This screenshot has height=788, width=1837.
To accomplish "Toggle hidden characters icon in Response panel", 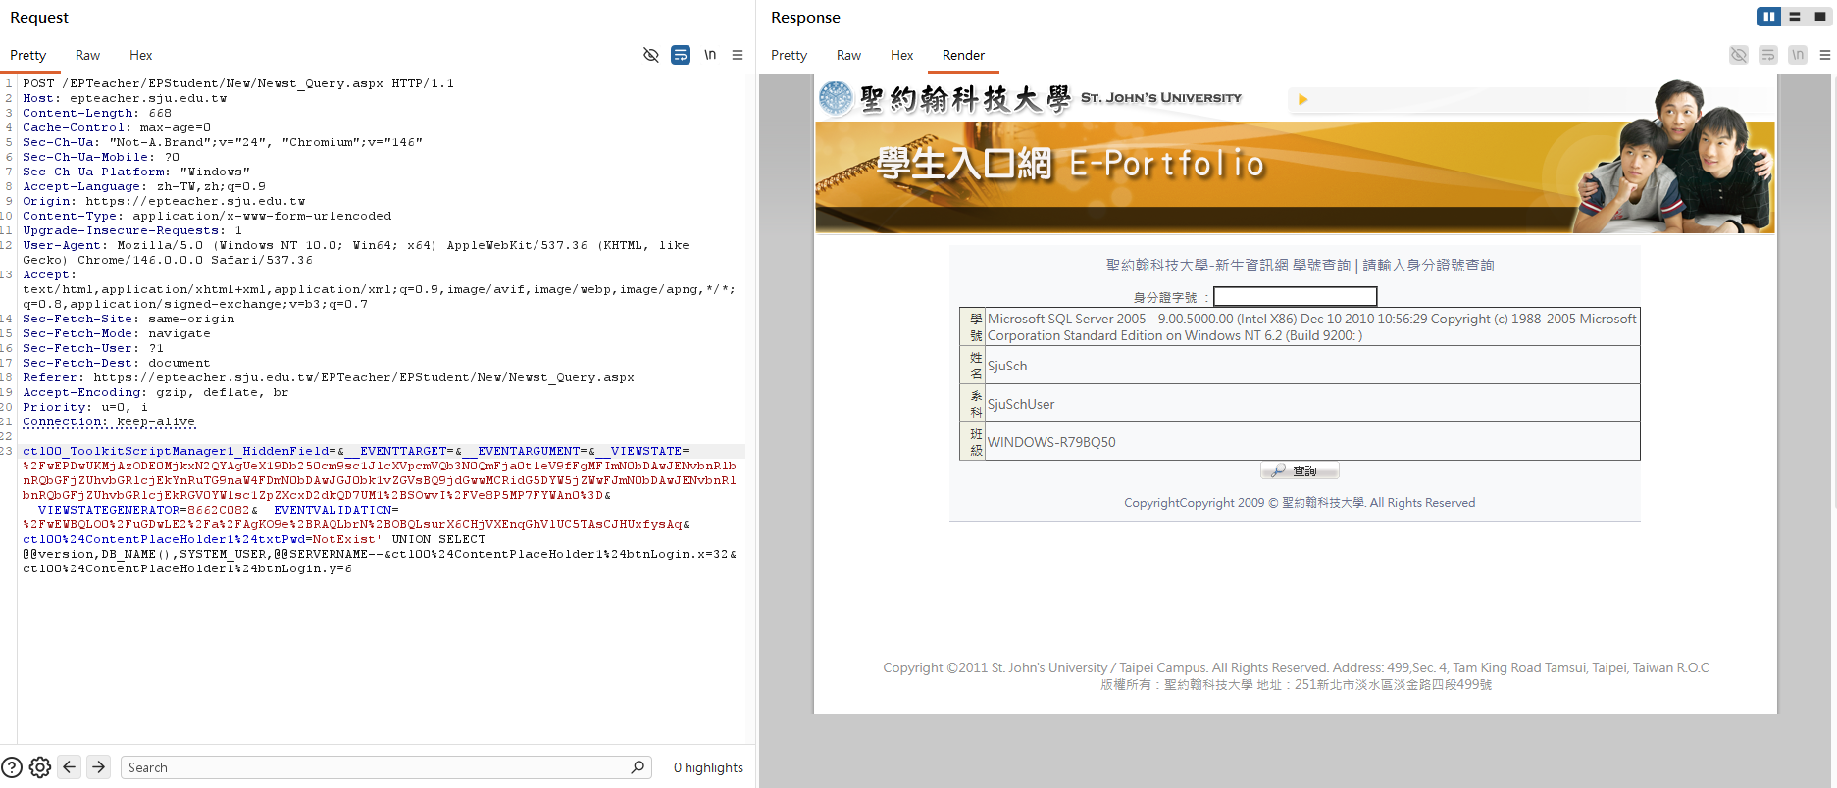I will pyautogui.click(x=1739, y=55).
